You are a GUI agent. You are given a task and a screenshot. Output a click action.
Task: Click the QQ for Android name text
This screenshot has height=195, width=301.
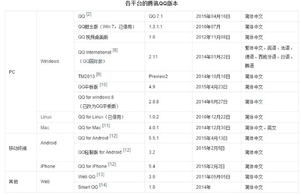point(93,138)
